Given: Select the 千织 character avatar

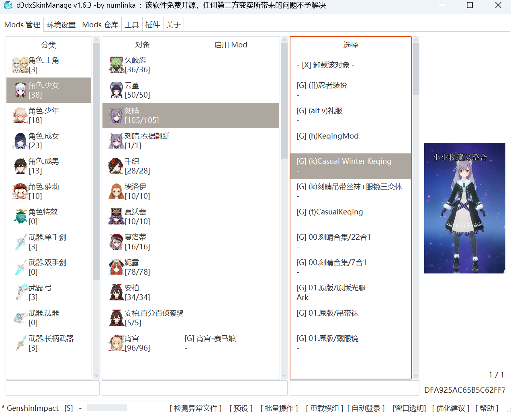Looking at the screenshot, I should pos(116,166).
